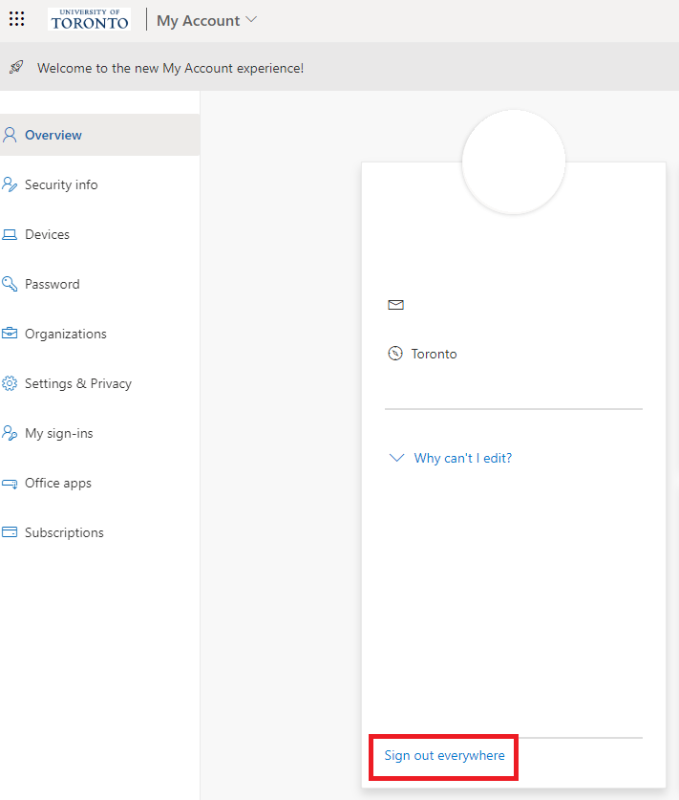Click the Security info icon

point(10,184)
